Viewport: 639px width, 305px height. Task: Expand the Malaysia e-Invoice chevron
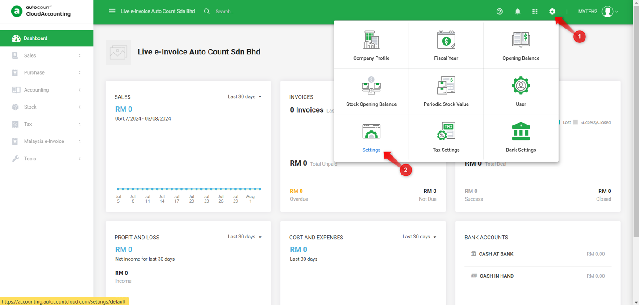click(x=79, y=142)
